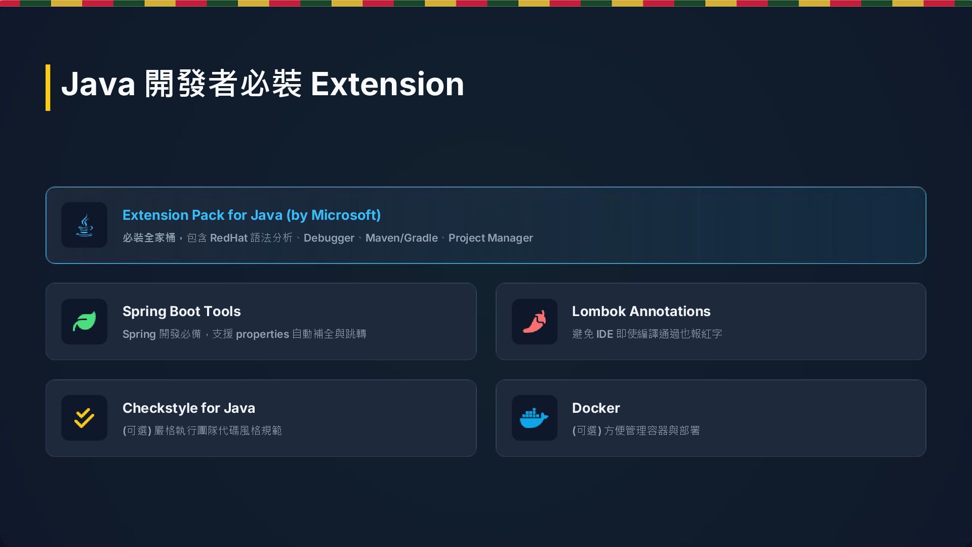Click the yellow accent bar beside the title
The width and height of the screenshot is (972, 547).
click(x=48, y=87)
